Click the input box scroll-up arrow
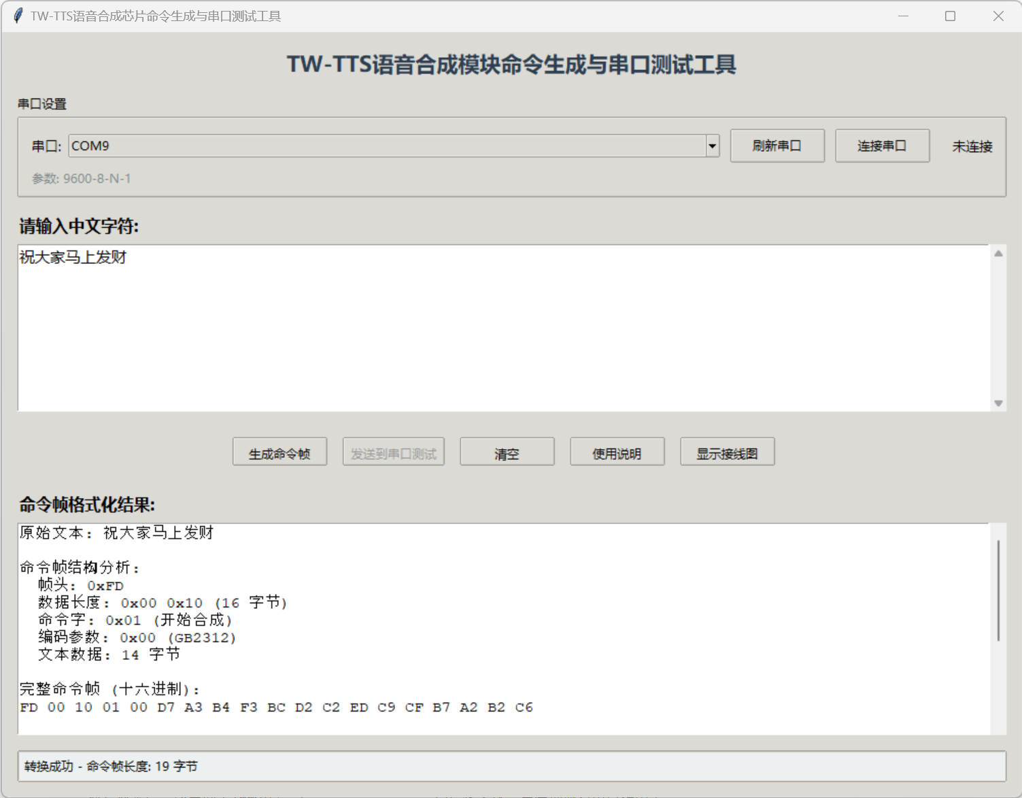 tap(998, 254)
